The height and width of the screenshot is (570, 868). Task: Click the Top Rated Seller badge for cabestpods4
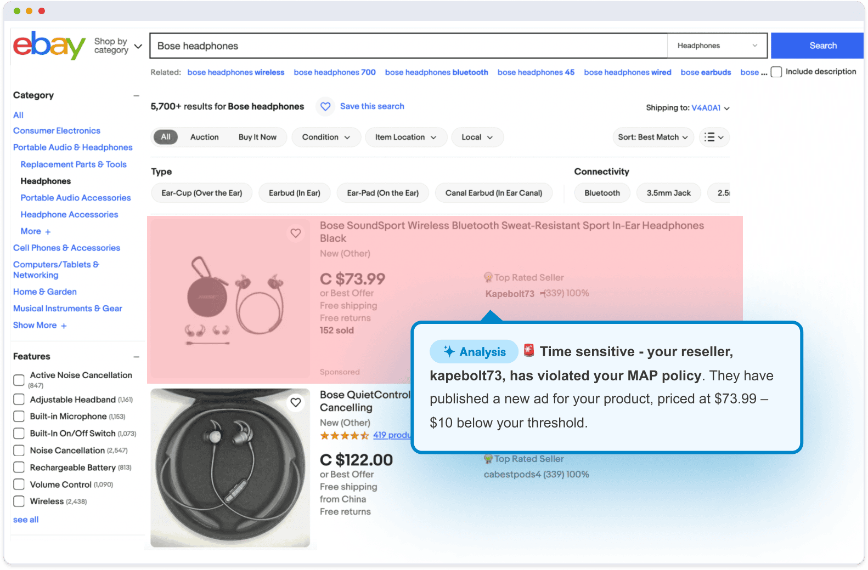point(524,459)
